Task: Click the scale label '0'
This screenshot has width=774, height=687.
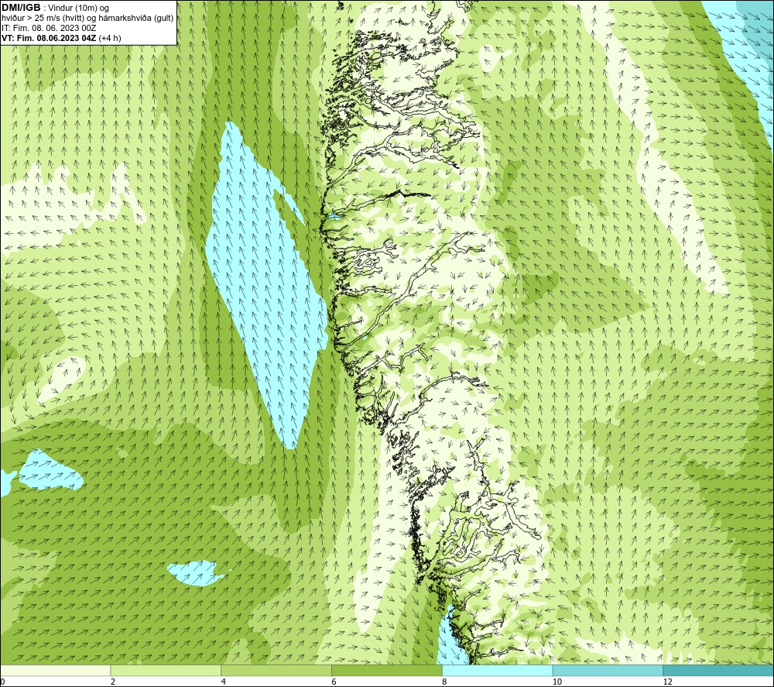Action: point(2,682)
